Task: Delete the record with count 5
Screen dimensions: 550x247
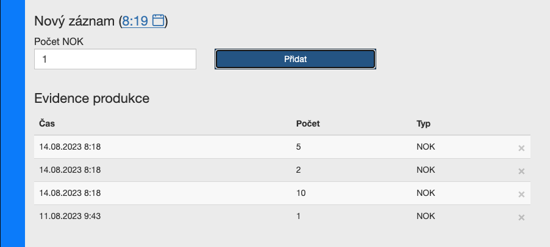Action: pyautogui.click(x=521, y=148)
